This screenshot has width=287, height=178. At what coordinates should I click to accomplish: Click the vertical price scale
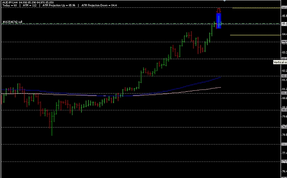(284, 89)
